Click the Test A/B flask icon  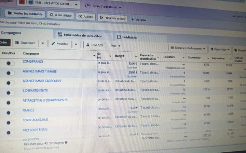[x=88, y=45]
